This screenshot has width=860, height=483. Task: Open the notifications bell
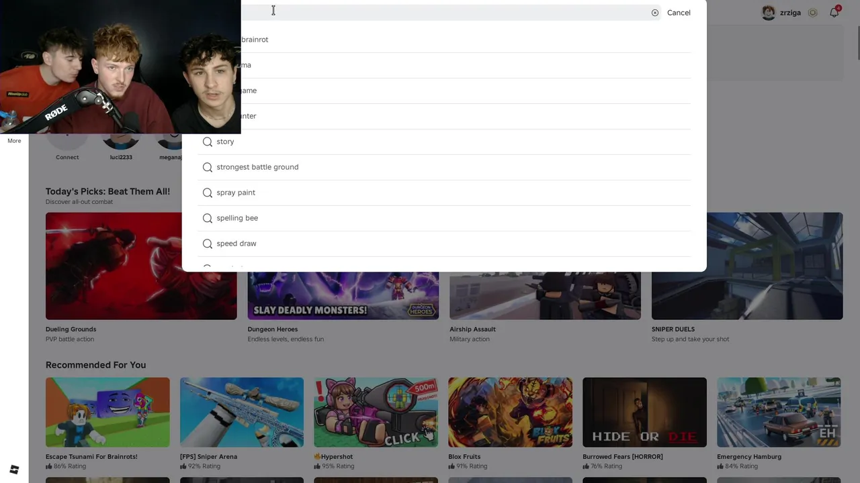tap(834, 13)
